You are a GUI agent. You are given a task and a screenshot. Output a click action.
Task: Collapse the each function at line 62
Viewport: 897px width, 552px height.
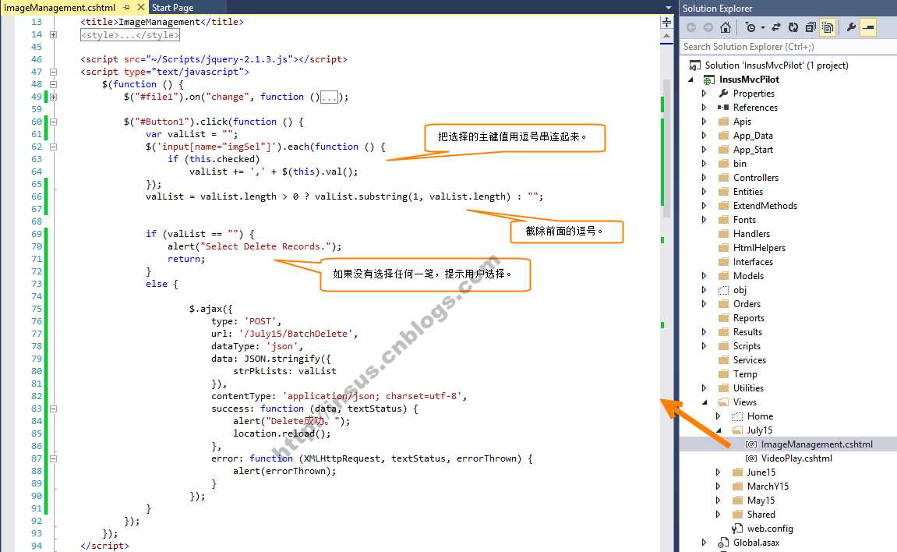(53, 147)
